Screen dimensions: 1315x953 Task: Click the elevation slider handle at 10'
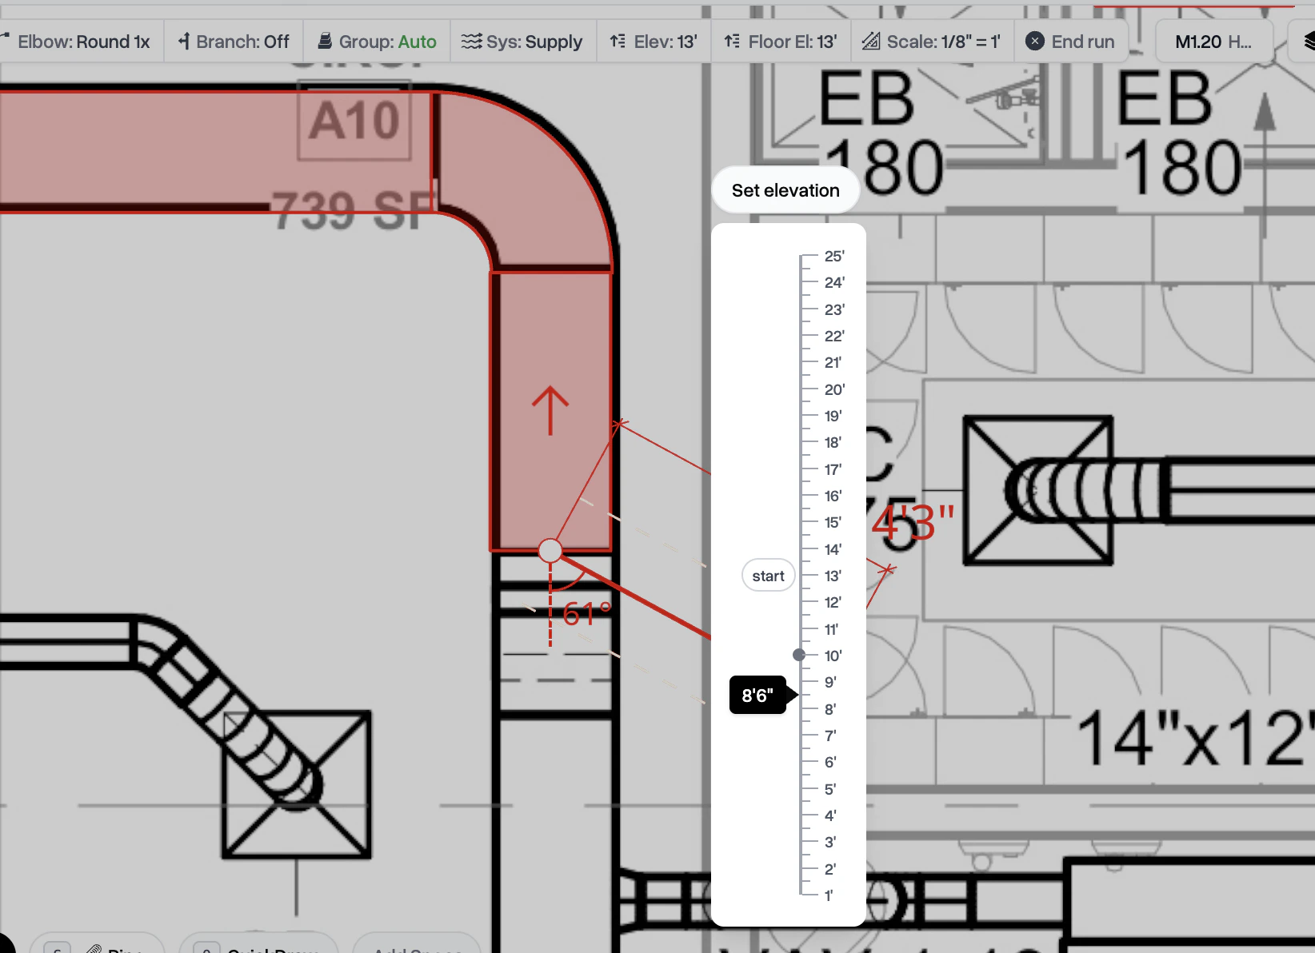click(x=799, y=655)
